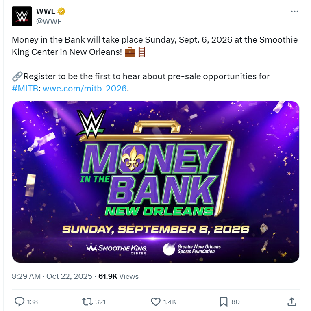
Task: Open the Money in the Bank image
Action: click(x=155, y=182)
